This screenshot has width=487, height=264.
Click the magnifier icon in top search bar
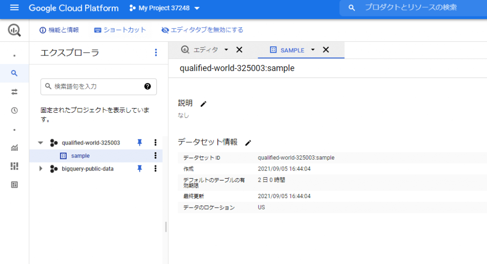(351, 8)
